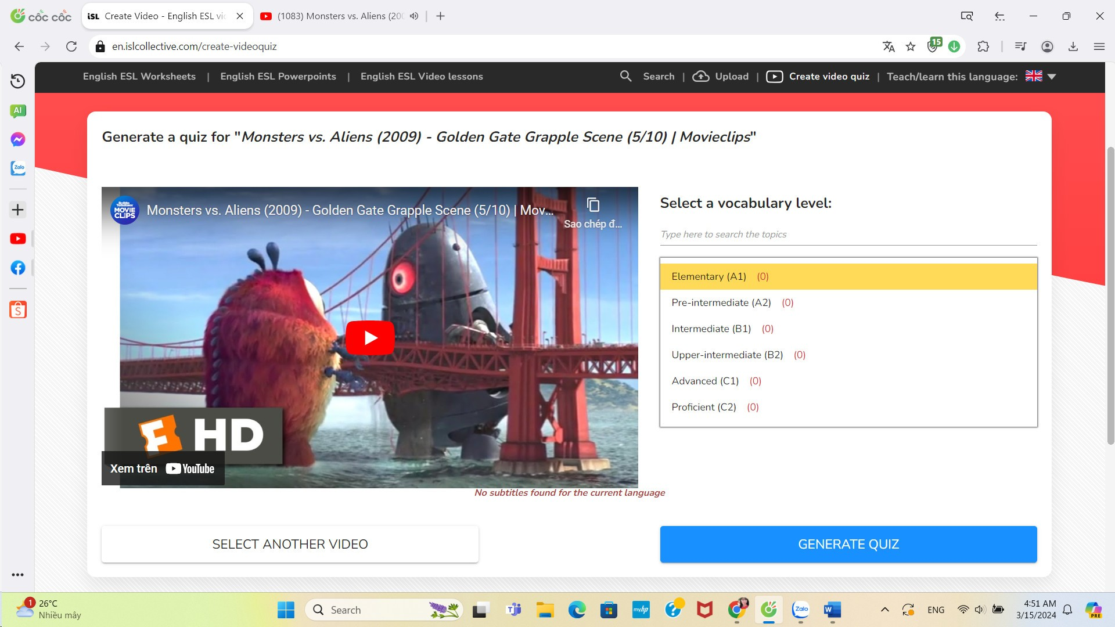Open English ESL Powerpoints menu

point(278,77)
